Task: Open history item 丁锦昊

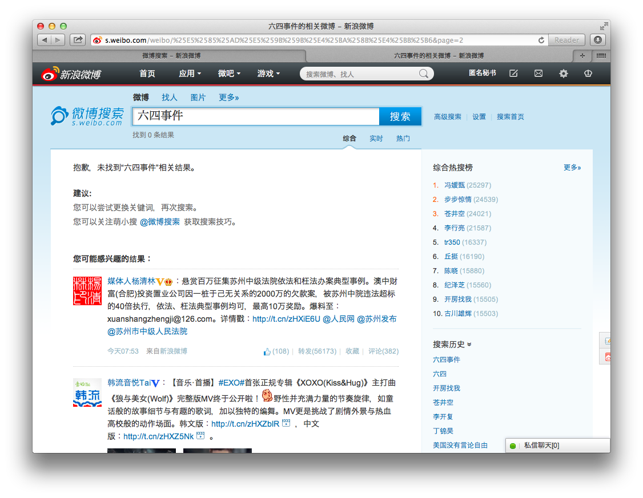Action: [x=443, y=431]
